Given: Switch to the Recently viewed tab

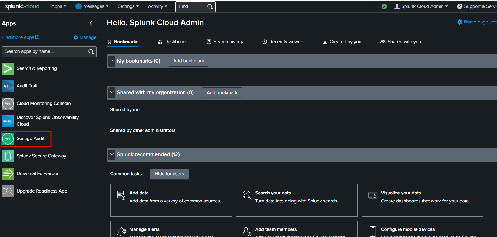Looking at the screenshot, I should point(283,42).
